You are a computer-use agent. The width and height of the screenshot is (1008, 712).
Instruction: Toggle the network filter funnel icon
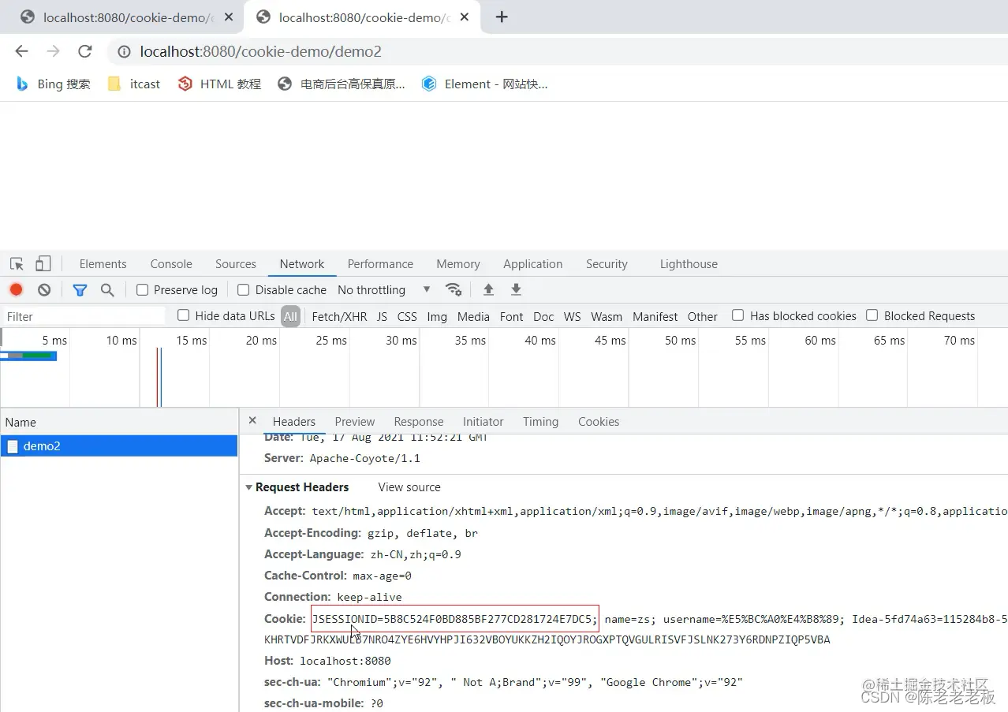pyautogui.click(x=80, y=290)
